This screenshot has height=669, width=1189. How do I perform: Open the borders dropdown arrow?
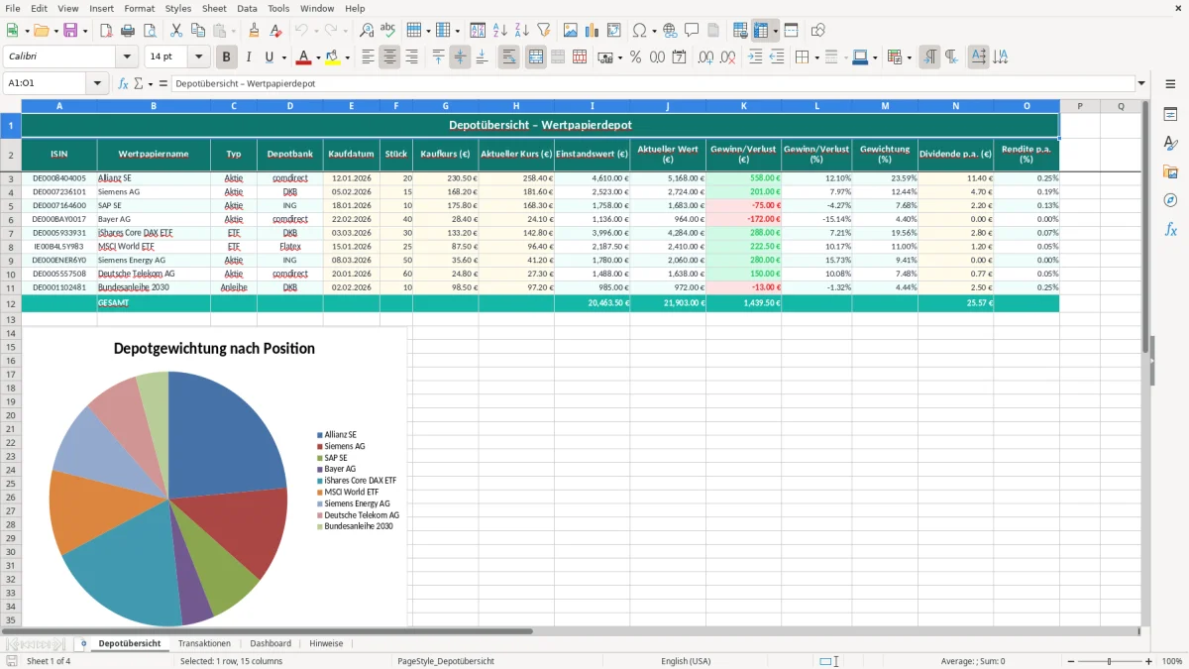[x=818, y=57]
